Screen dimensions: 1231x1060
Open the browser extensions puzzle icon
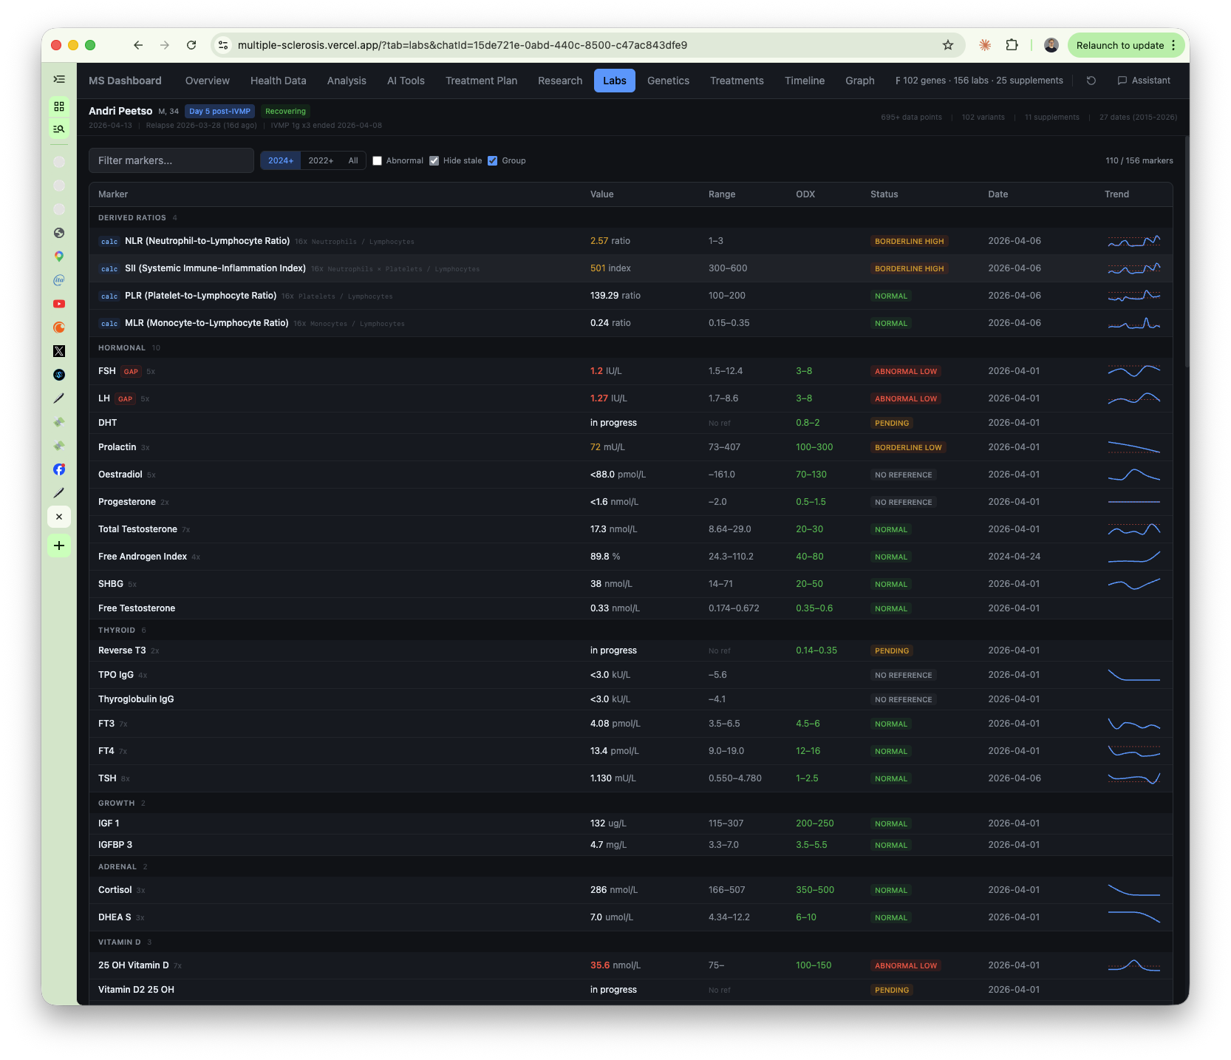(1012, 45)
